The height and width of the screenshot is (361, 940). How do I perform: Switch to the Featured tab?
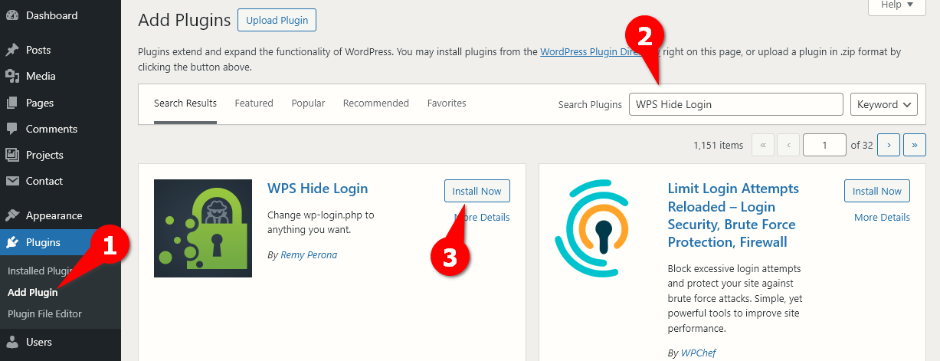[254, 103]
